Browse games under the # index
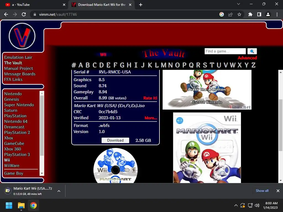The height and width of the screenshot is (212, 283). click(74, 65)
